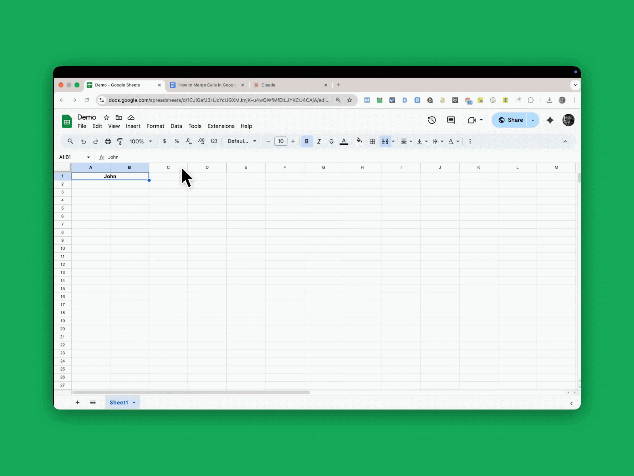Expand the zoom level dropdown
The width and height of the screenshot is (634, 476).
coord(150,141)
